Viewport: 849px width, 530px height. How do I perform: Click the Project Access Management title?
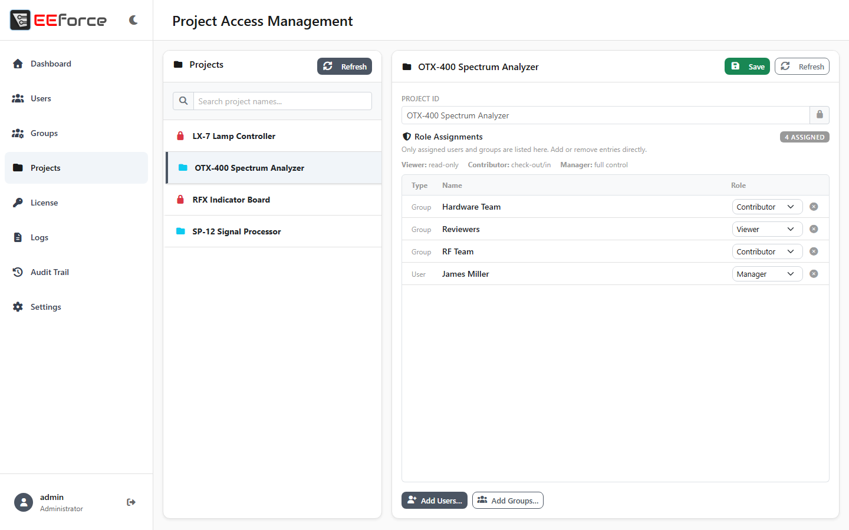pos(262,21)
